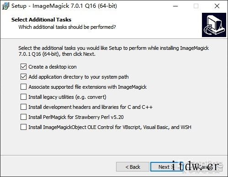Enable Associate supported file extensions with ImageMagick
Screen dimensions: 228x177
[x=23, y=87]
